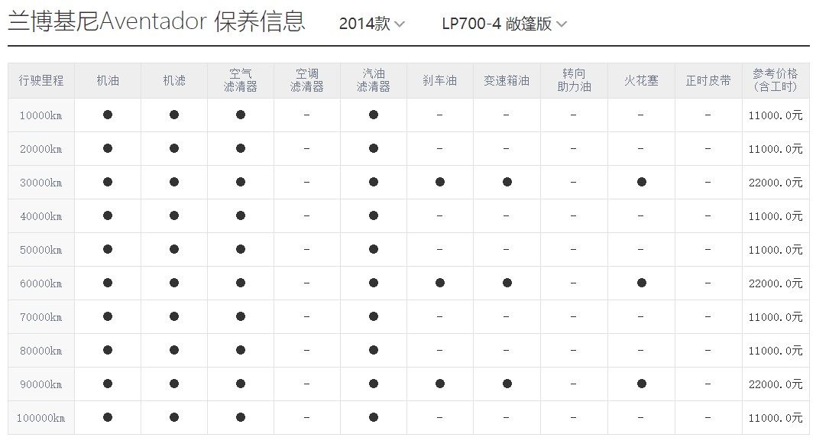Click the 火花塞 dot in 60000km row
Image resolution: width=829 pixels, height=447 pixels.
[x=641, y=283]
